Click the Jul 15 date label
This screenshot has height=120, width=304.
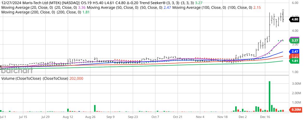point(23,117)
